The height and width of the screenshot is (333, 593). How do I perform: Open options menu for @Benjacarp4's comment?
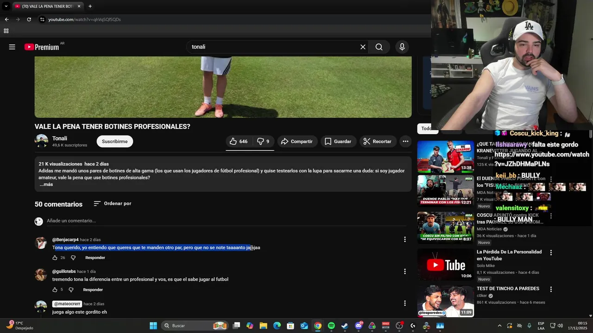tap(404, 240)
